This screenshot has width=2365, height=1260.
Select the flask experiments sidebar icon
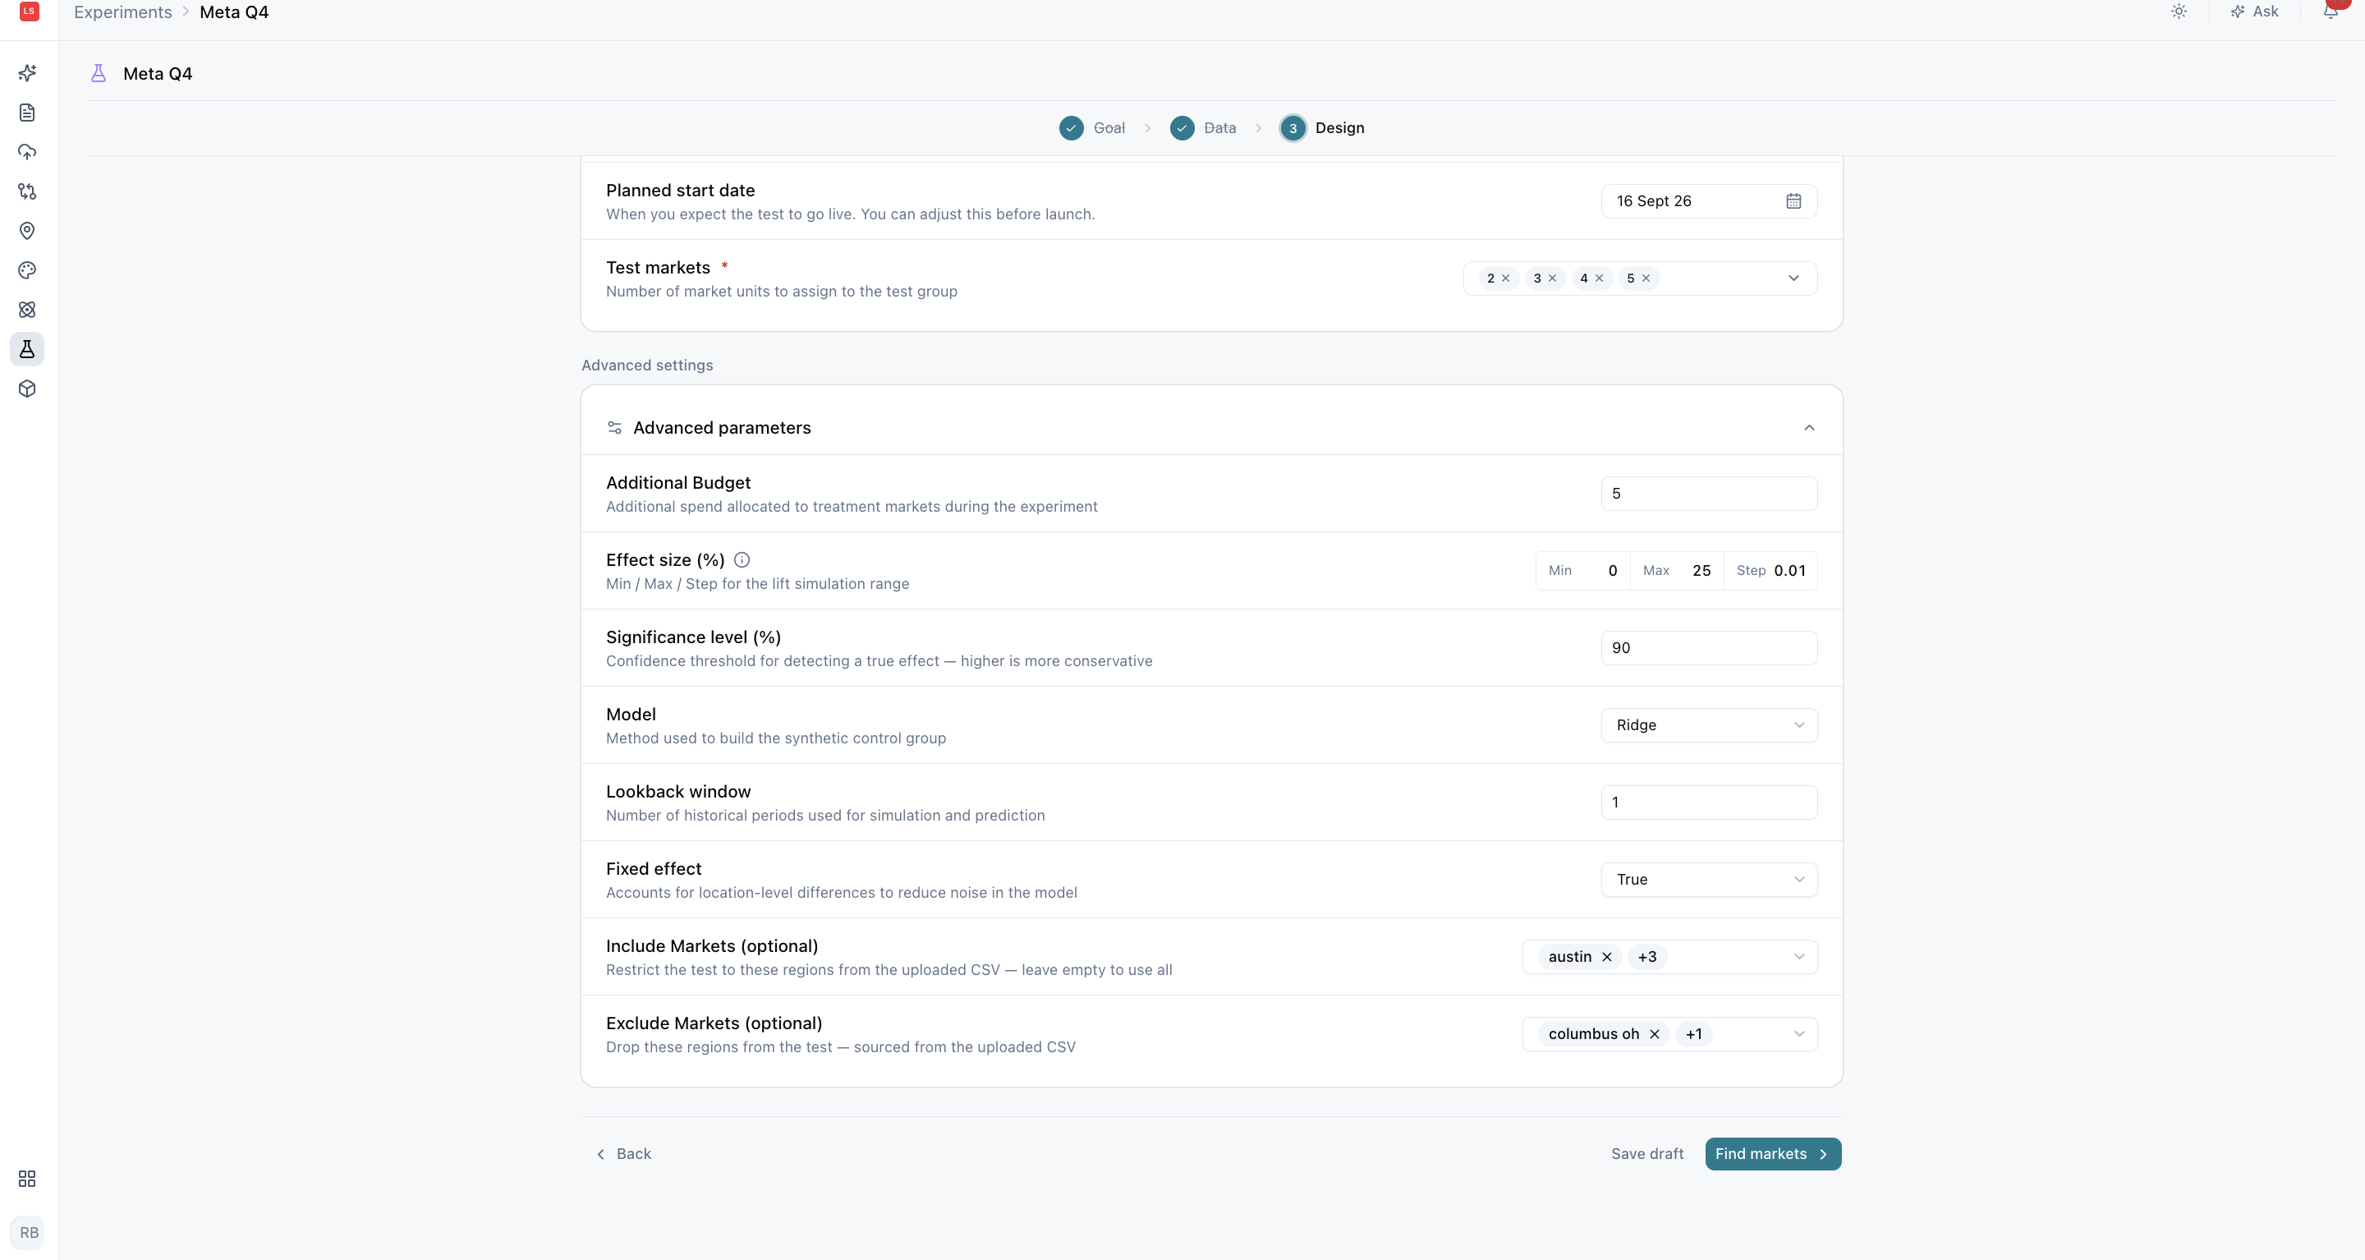click(x=28, y=349)
